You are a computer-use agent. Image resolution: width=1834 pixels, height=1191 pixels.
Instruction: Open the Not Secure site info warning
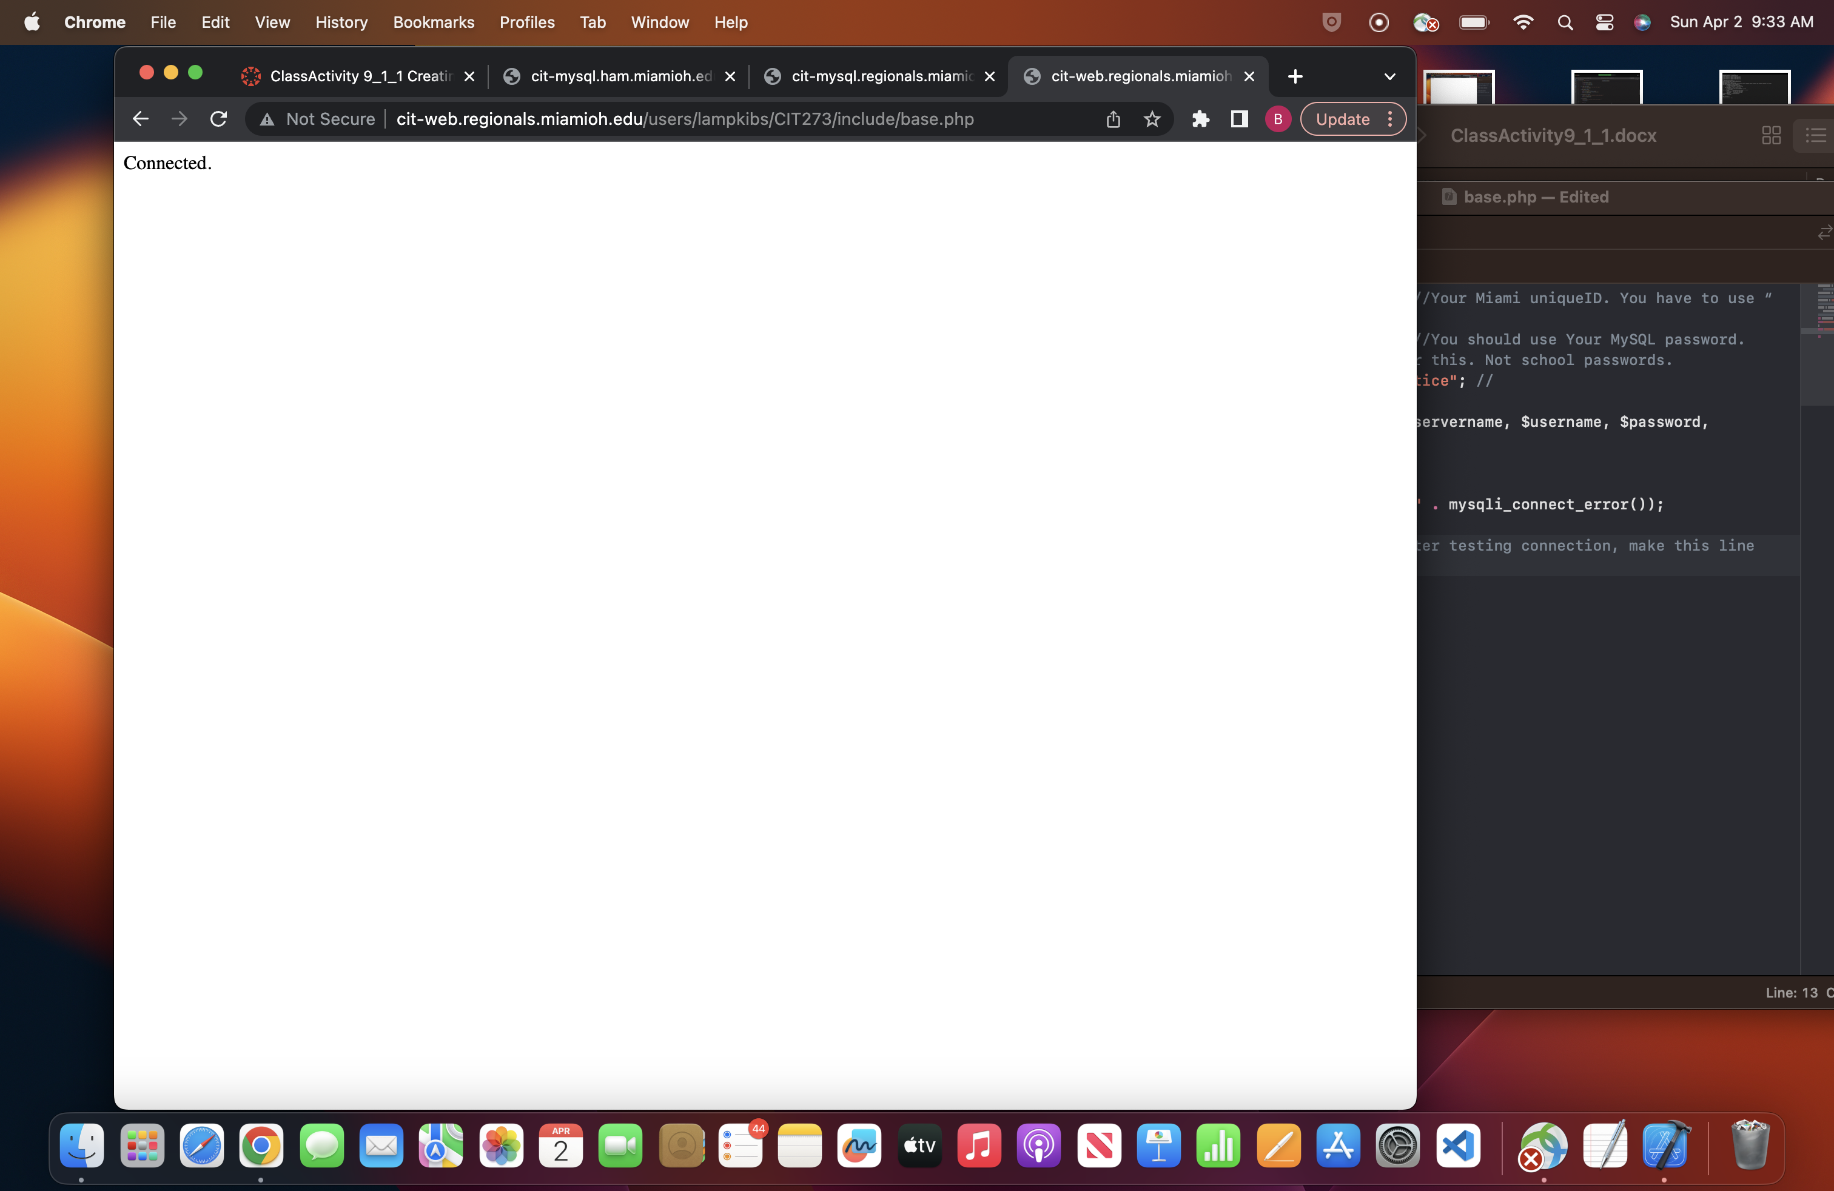(317, 119)
